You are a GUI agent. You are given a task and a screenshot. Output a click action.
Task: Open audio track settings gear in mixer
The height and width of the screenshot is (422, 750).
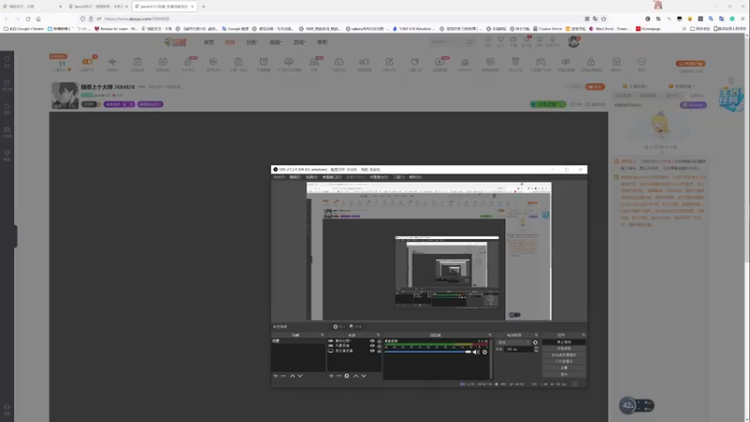click(x=485, y=353)
